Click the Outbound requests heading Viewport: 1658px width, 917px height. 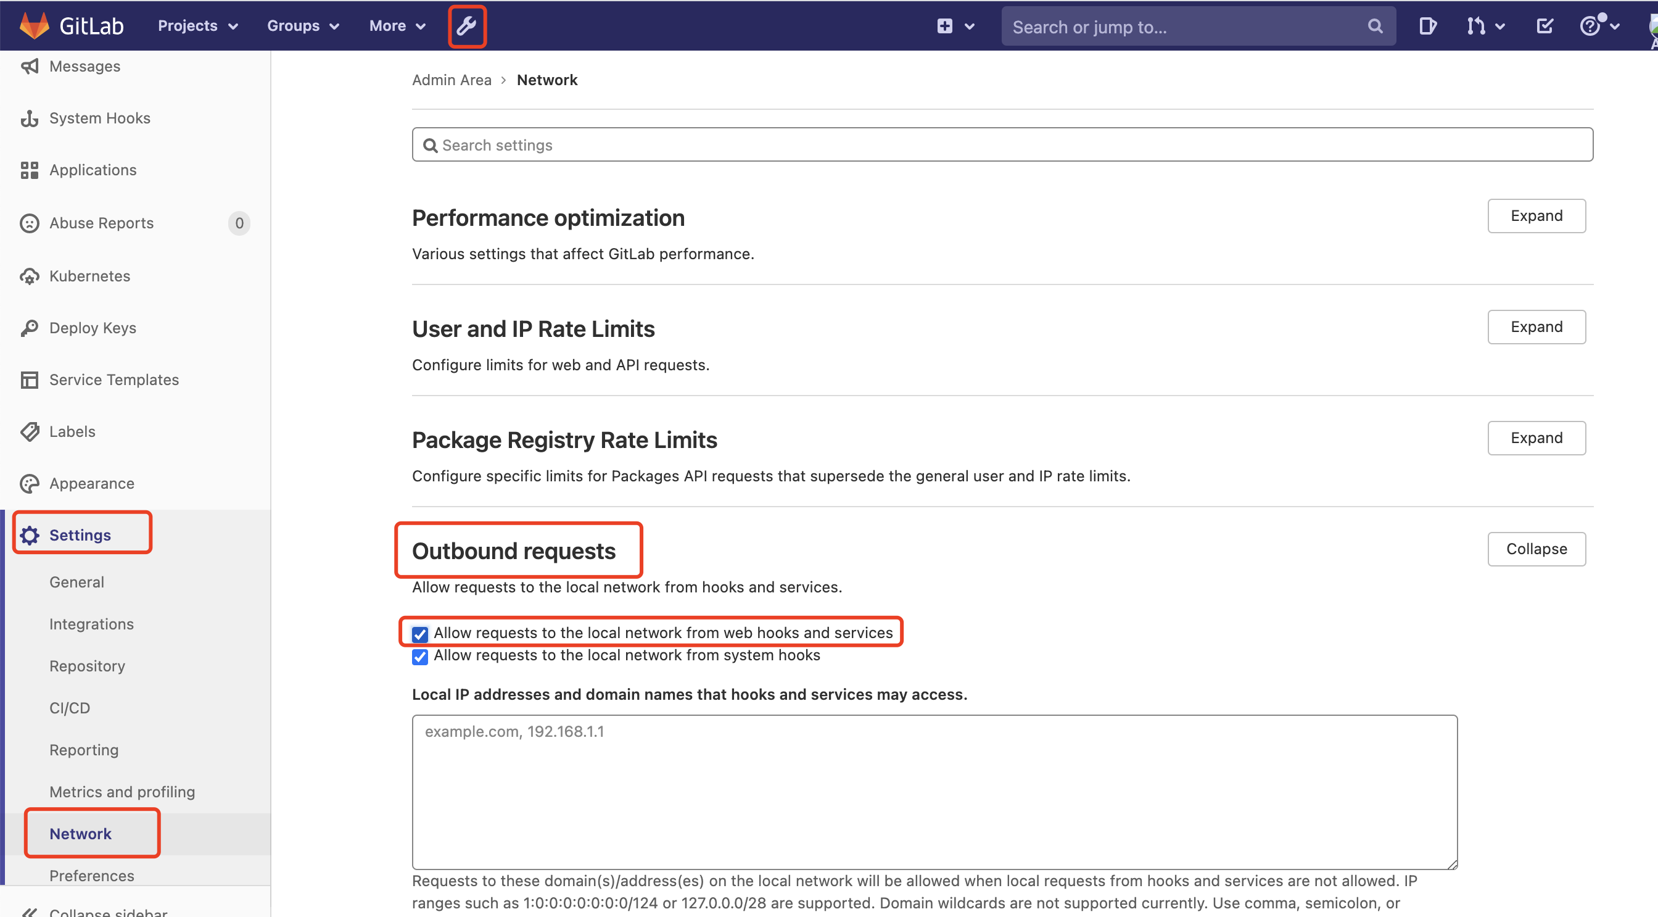pos(514,551)
